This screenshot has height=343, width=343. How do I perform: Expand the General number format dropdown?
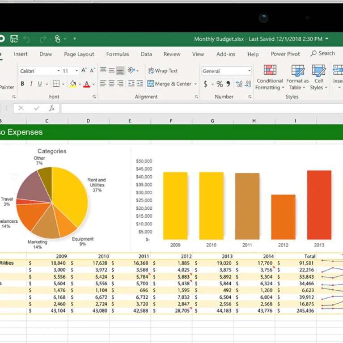pos(249,71)
